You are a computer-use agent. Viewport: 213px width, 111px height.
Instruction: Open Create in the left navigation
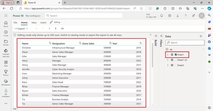tap(6, 33)
